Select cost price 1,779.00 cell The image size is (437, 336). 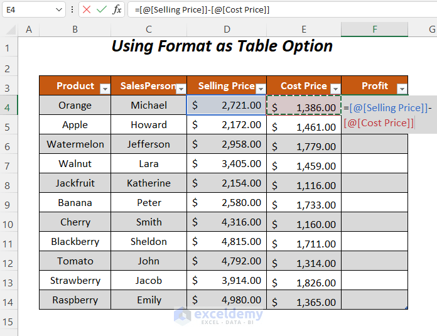pos(304,144)
